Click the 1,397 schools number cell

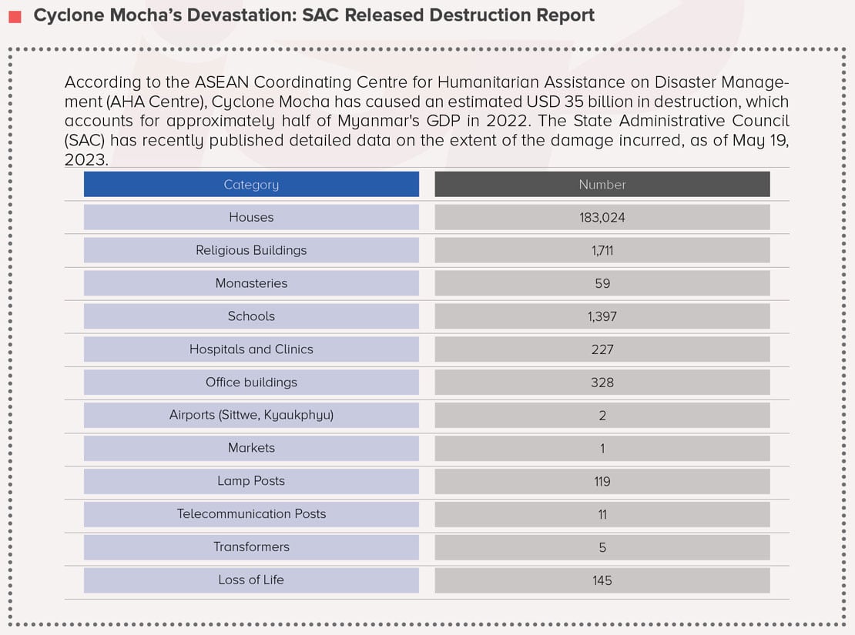pyautogui.click(x=602, y=316)
